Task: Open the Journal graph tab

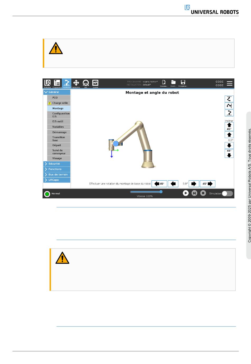Action: coord(95,83)
